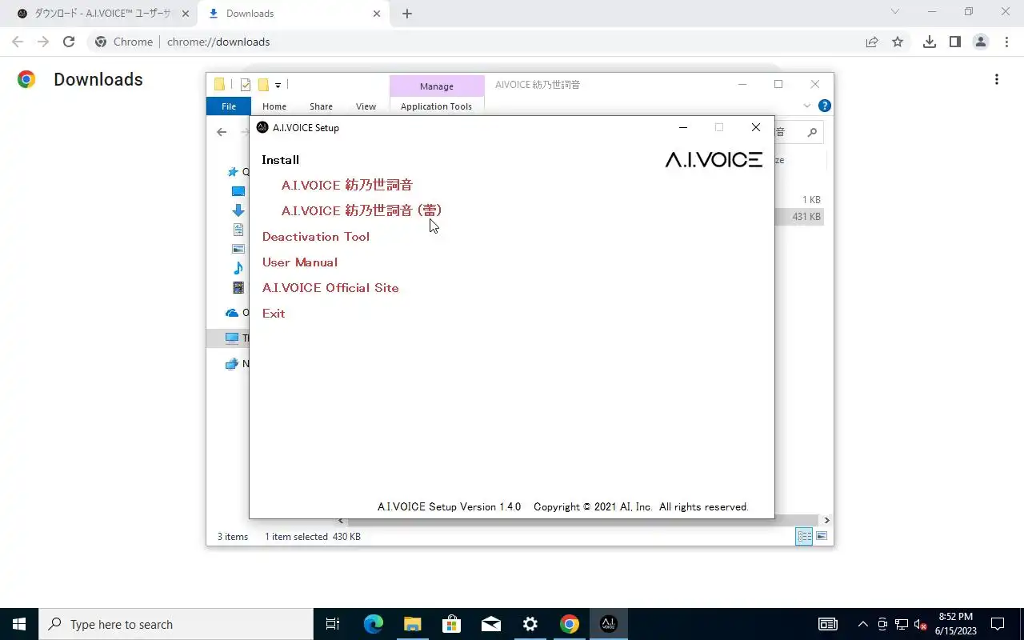Open the Windows Start menu

[19, 624]
